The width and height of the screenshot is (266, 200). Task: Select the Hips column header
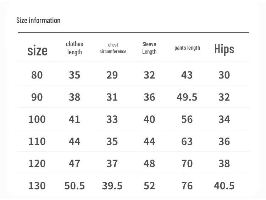point(224,49)
